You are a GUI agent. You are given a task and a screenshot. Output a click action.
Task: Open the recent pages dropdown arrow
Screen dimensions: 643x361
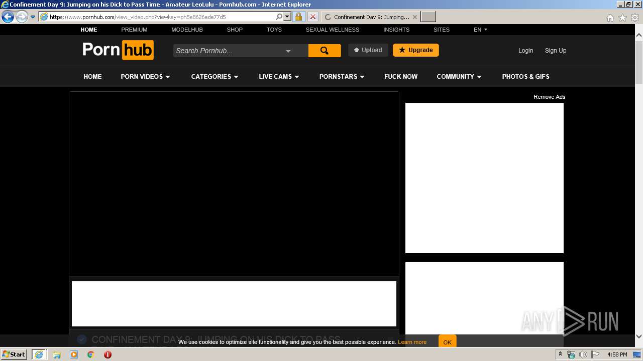pyautogui.click(x=33, y=17)
